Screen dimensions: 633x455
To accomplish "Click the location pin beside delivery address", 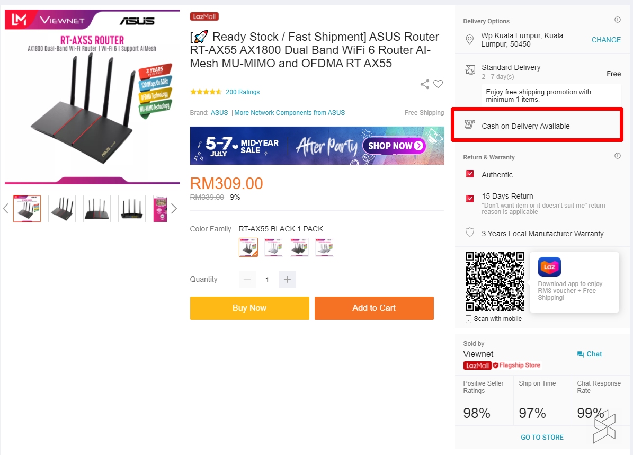I will tap(470, 39).
